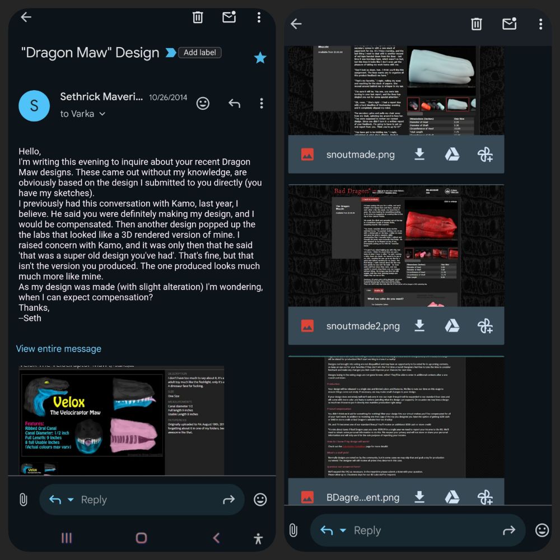Forward email from right phone's reply bar
This screenshot has height=560, width=560.
tap(509, 530)
